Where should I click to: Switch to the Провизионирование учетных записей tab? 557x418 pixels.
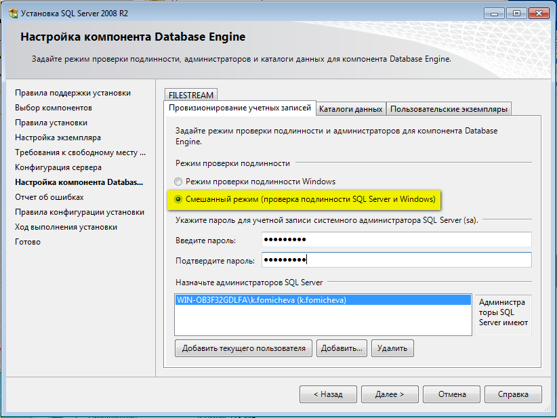pos(240,108)
